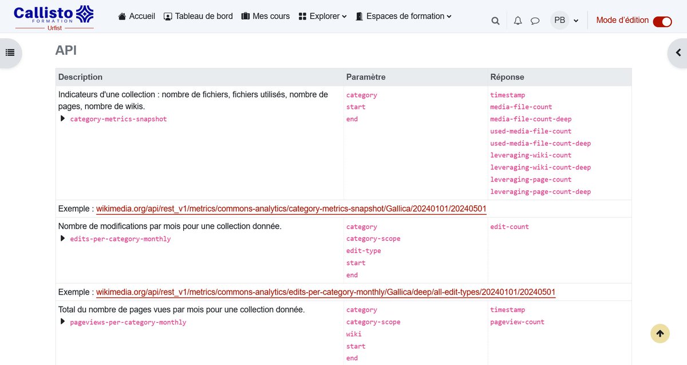The height and width of the screenshot is (365, 687).
Task: Open the Explorer dropdown menu
Action: 322,16
